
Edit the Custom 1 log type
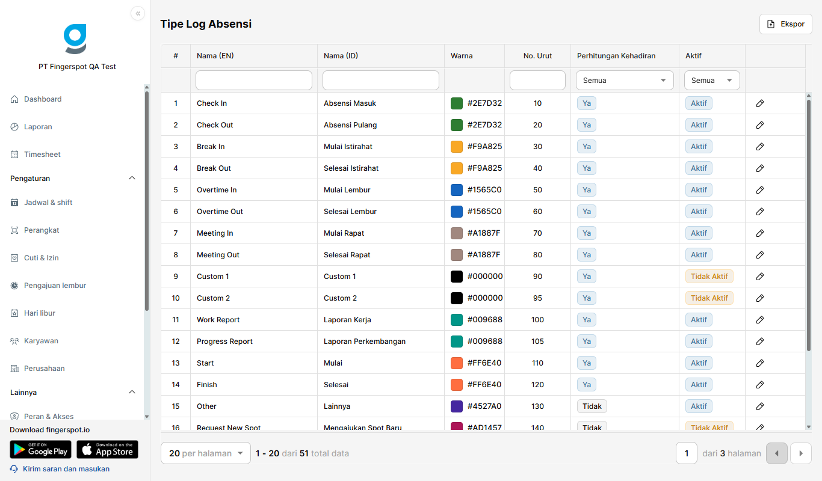pyautogui.click(x=760, y=277)
